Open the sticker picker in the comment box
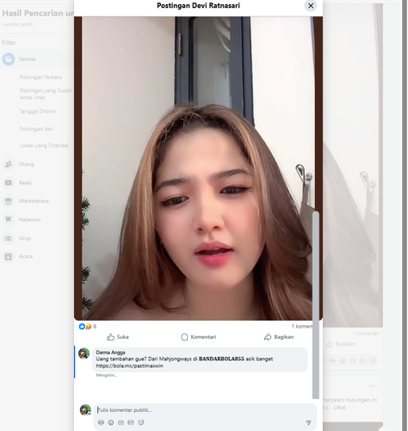 point(141,422)
